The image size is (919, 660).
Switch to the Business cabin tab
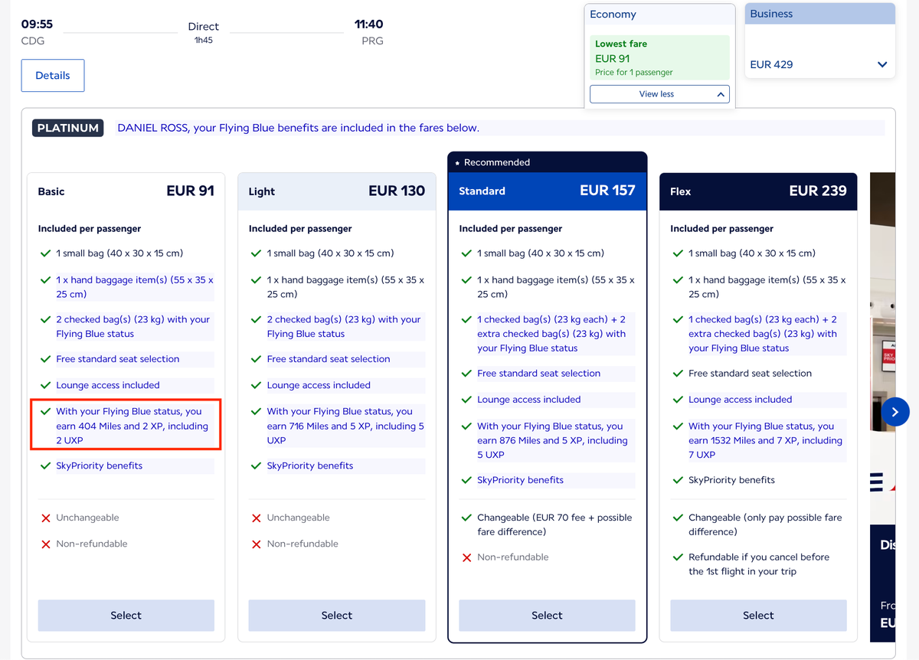770,14
